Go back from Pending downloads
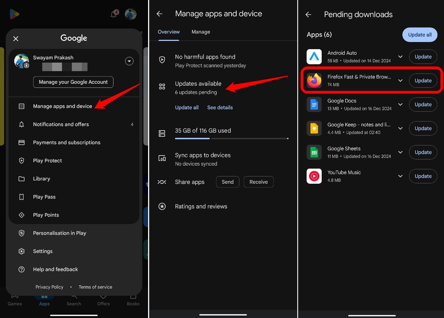 tap(308, 15)
